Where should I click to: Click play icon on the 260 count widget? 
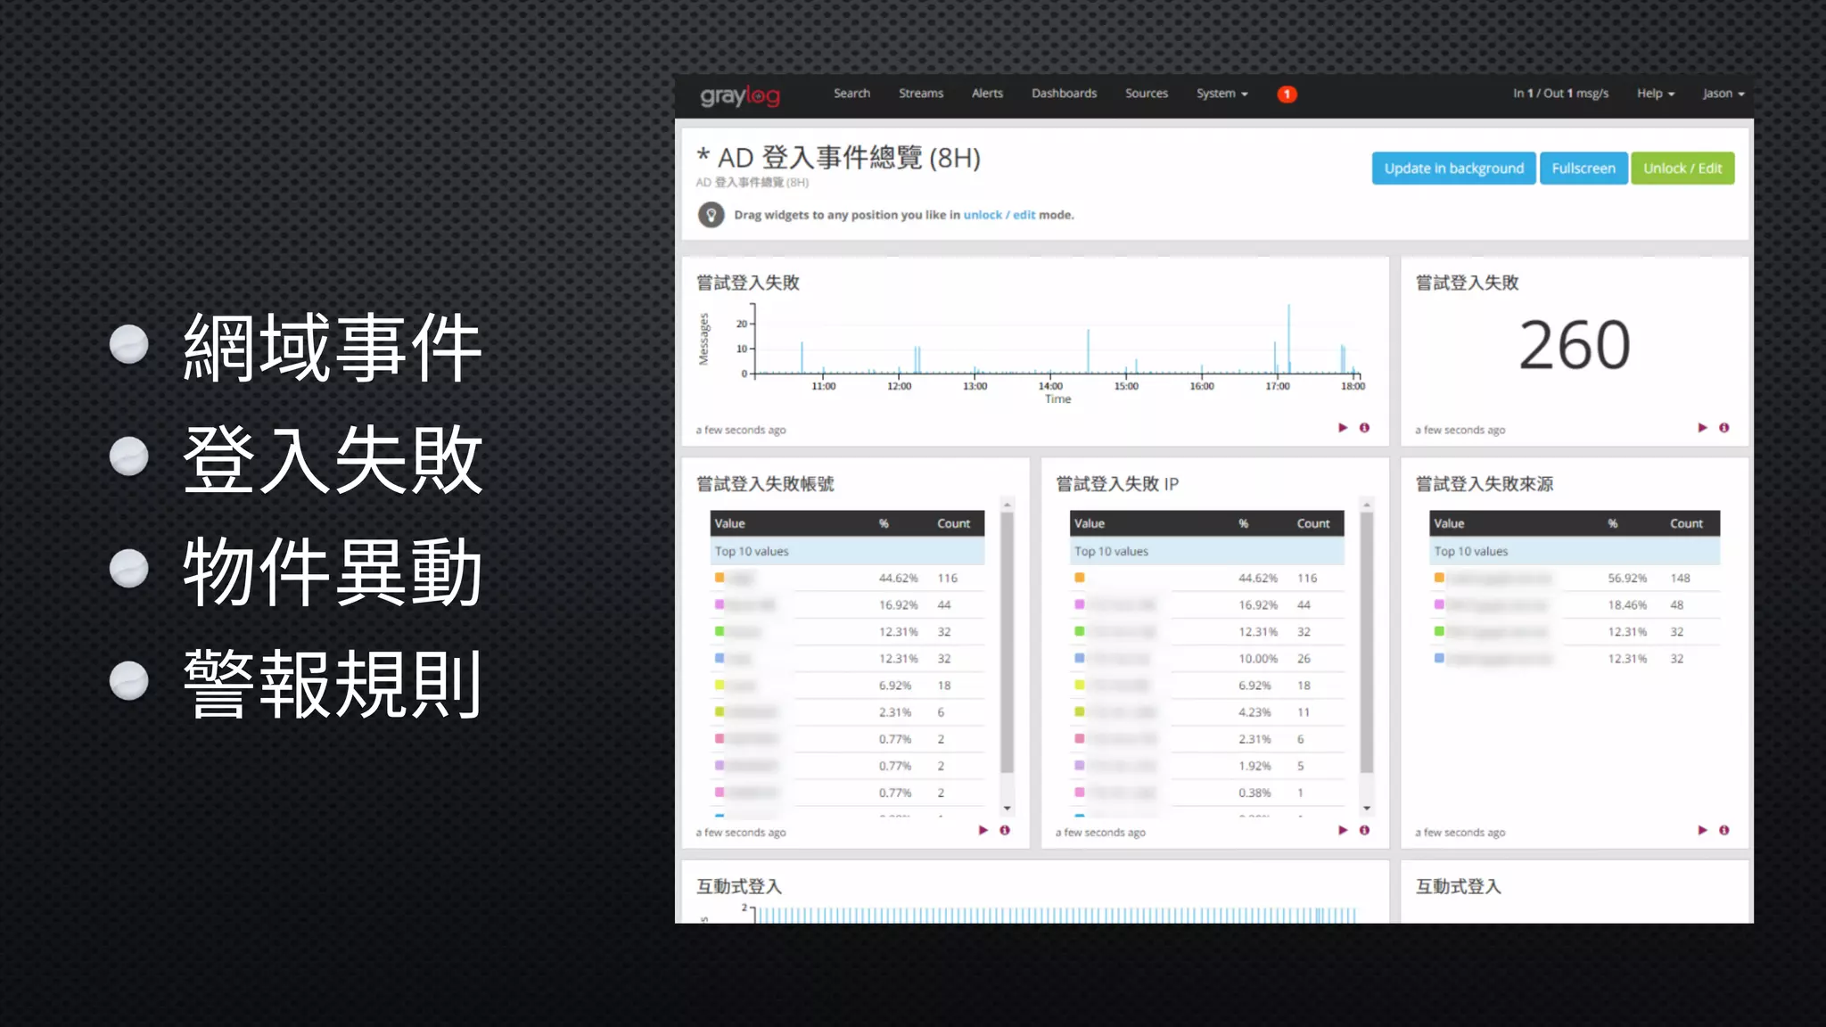(1702, 428)
